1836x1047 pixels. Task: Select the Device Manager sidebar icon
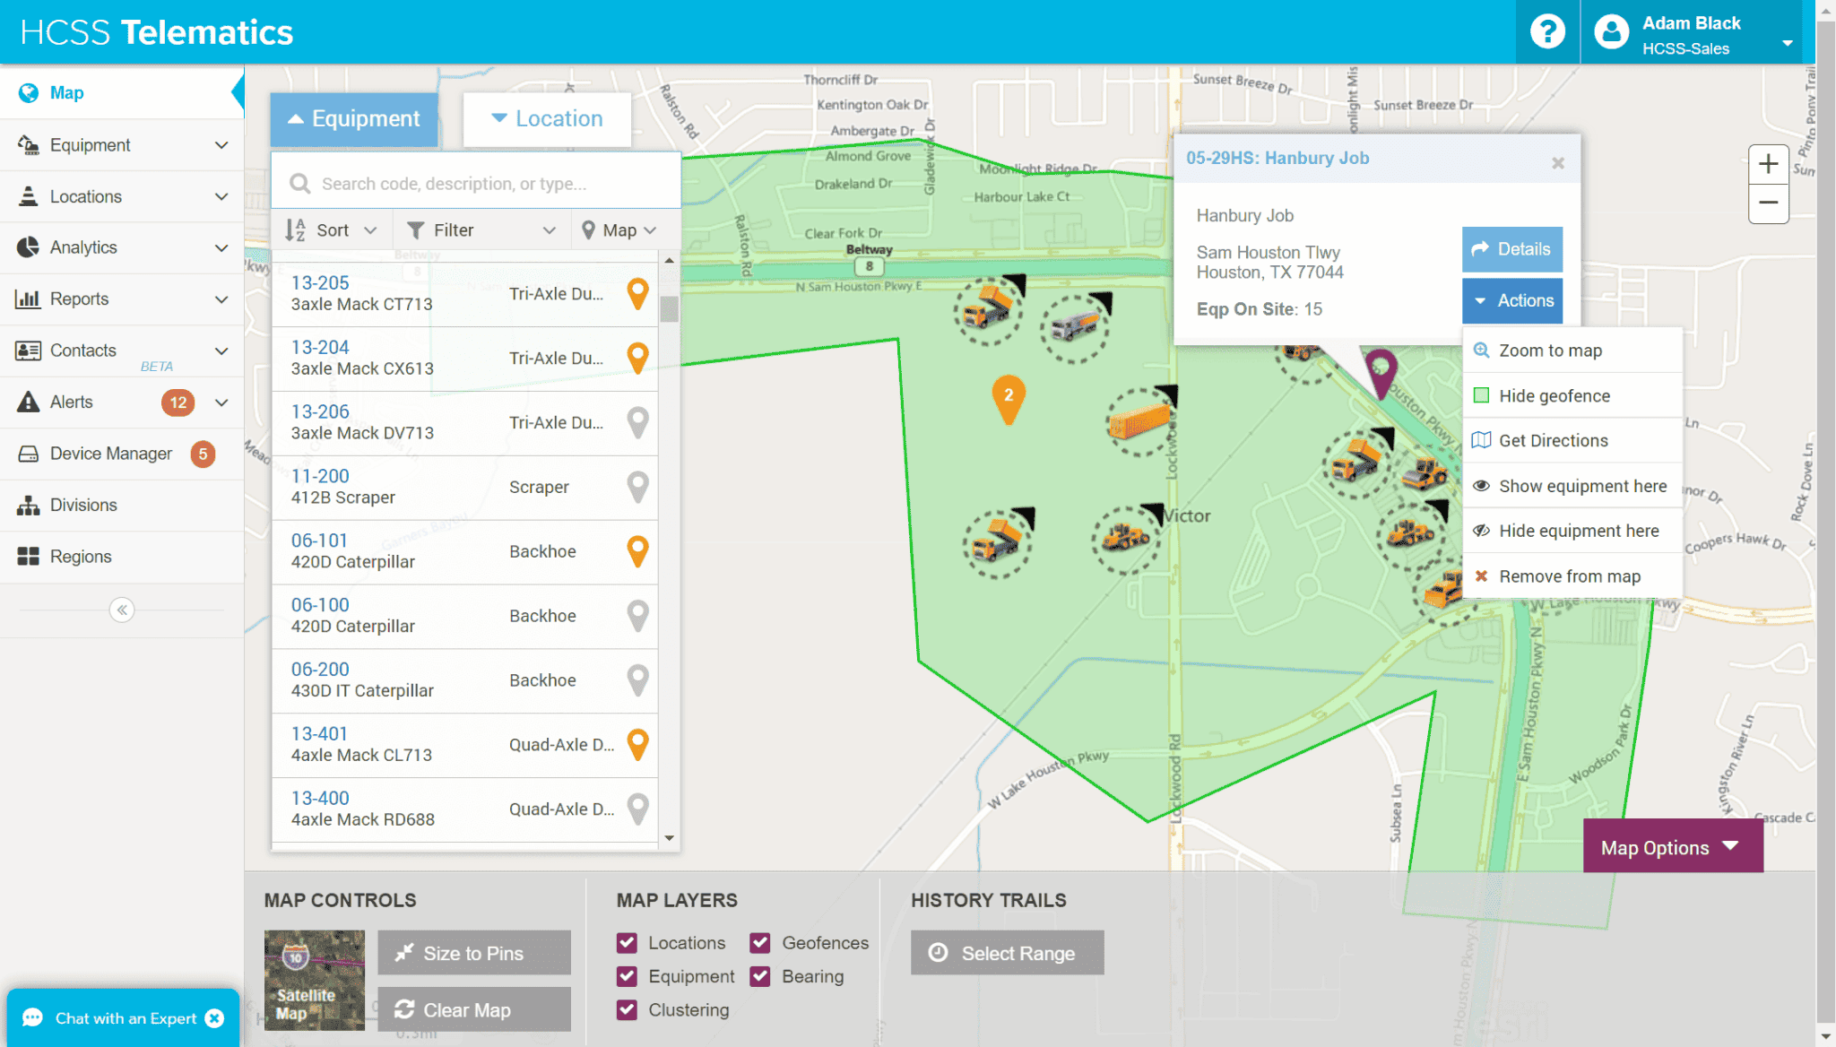tap(28, 454)
